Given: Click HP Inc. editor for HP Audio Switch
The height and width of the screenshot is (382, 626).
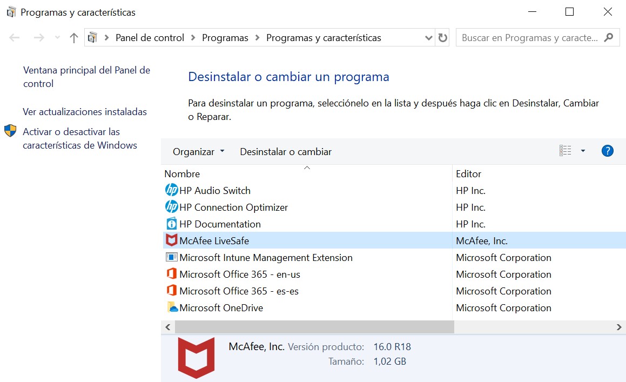Looking at the screenshot, I should click(470, 191).
